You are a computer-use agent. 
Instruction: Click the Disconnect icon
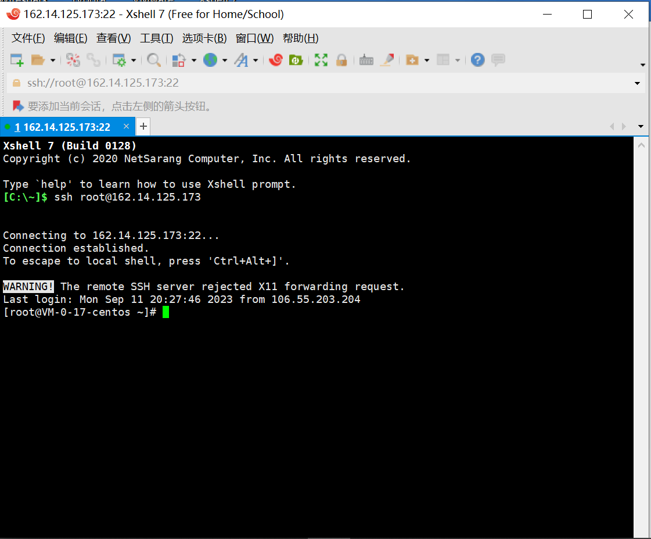pyautogui.click(x=73, y=60)
